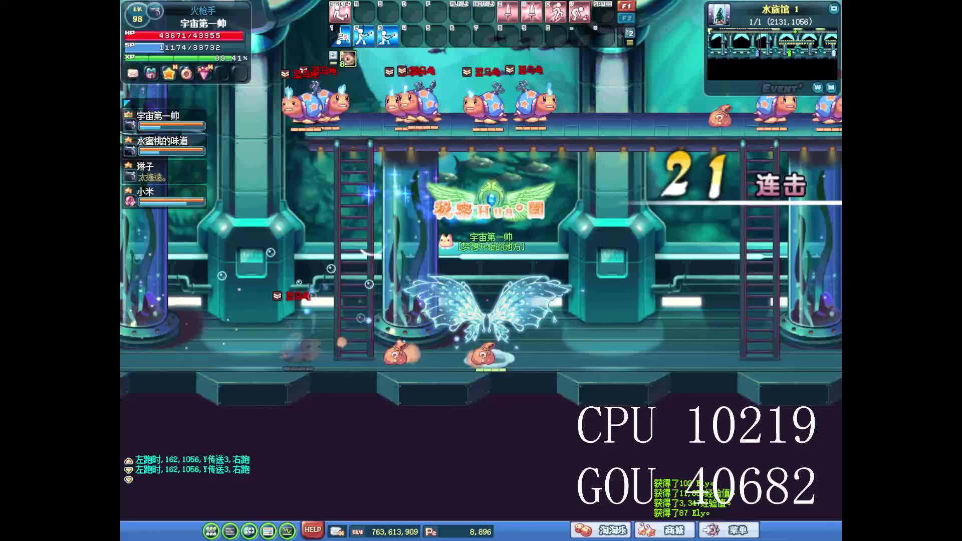Switch to the F1 skill bar page
Screen dimensions: 962x541
(x=626, y=6)
